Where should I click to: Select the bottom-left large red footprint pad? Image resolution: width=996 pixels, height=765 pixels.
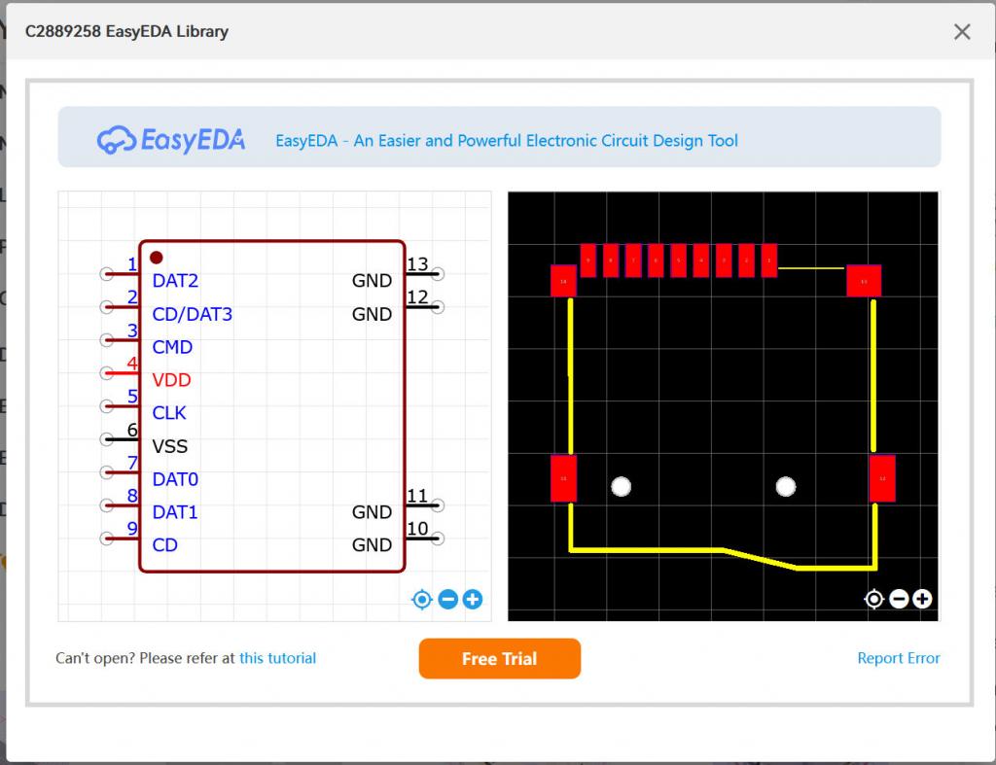(563, 478)
